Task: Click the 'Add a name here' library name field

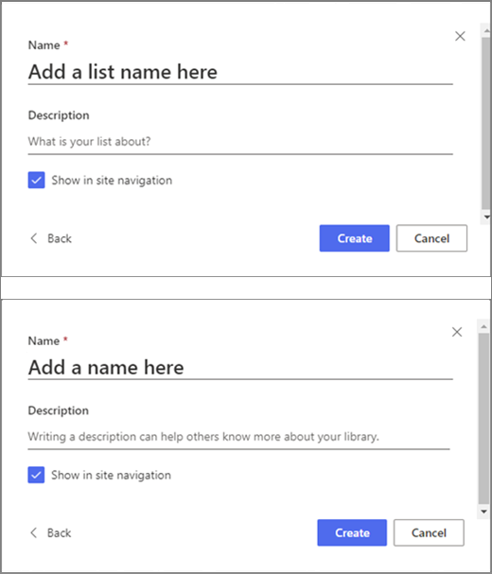Action: pyautogui.click(x=240, y=367)
